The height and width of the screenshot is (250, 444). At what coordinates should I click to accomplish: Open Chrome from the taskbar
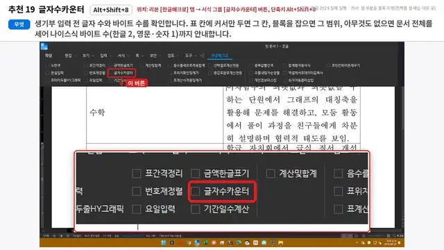point(188,242)
